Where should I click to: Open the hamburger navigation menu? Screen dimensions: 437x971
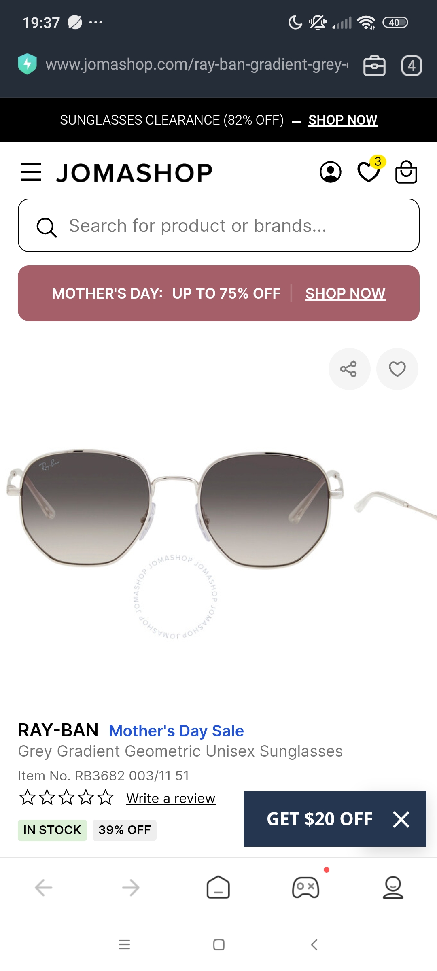coord(31,172)
